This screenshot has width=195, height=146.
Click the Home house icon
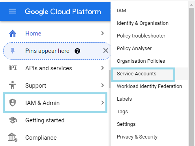click(13, 33)
